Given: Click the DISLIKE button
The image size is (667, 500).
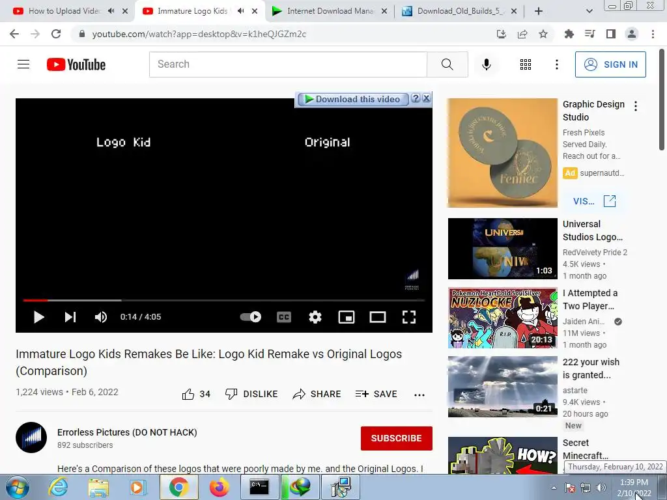Looking at the screenshot, I should [251, 394].
